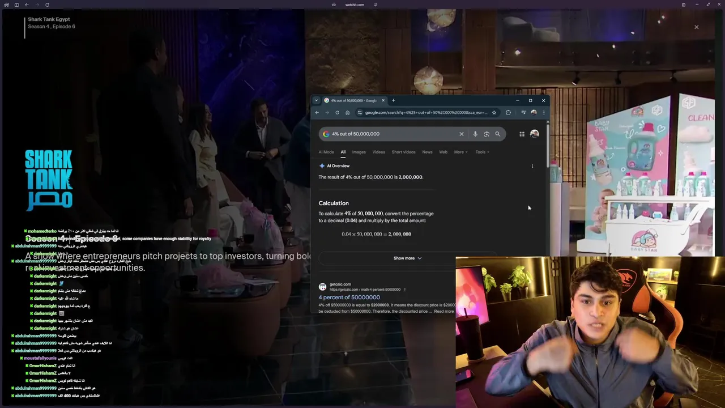Click the Google logo in search box
The image size is (725, 408).
coord(326,134)
